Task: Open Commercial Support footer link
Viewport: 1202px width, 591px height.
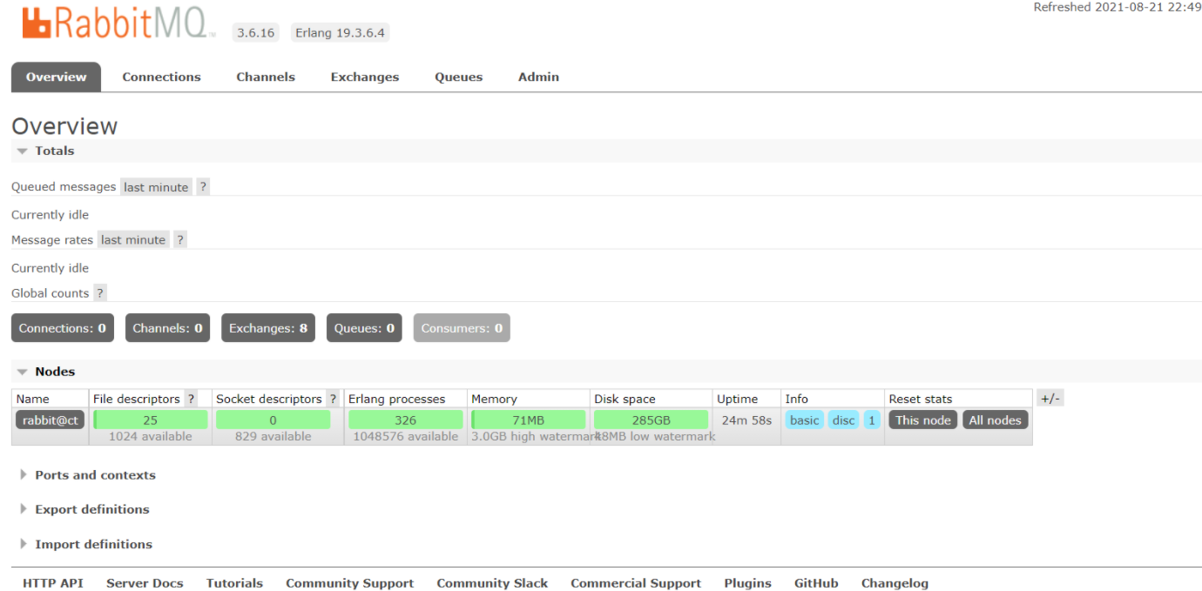Action: tap(636, 583)
